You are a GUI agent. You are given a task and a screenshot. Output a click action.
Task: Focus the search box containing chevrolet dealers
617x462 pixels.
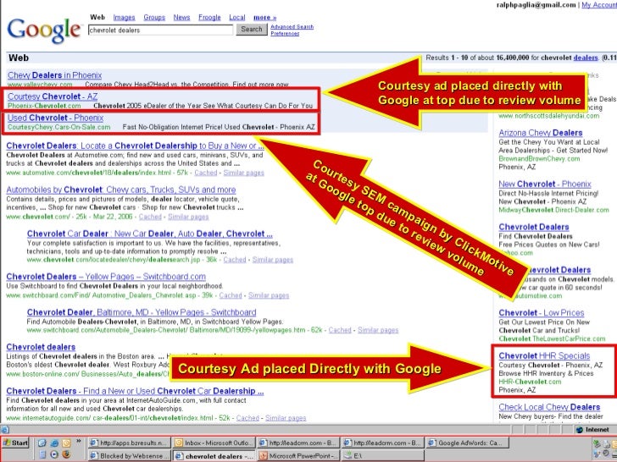(x=160, y=30)
